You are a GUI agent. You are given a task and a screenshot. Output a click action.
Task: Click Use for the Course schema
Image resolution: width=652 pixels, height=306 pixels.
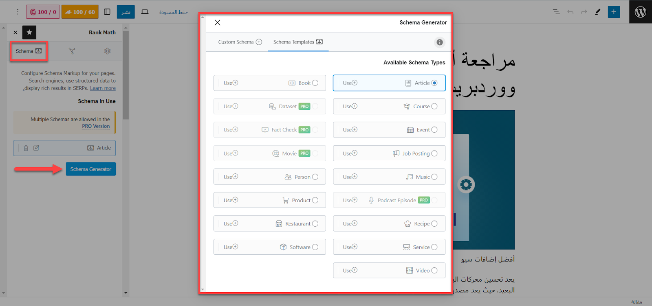click(350, 106)
